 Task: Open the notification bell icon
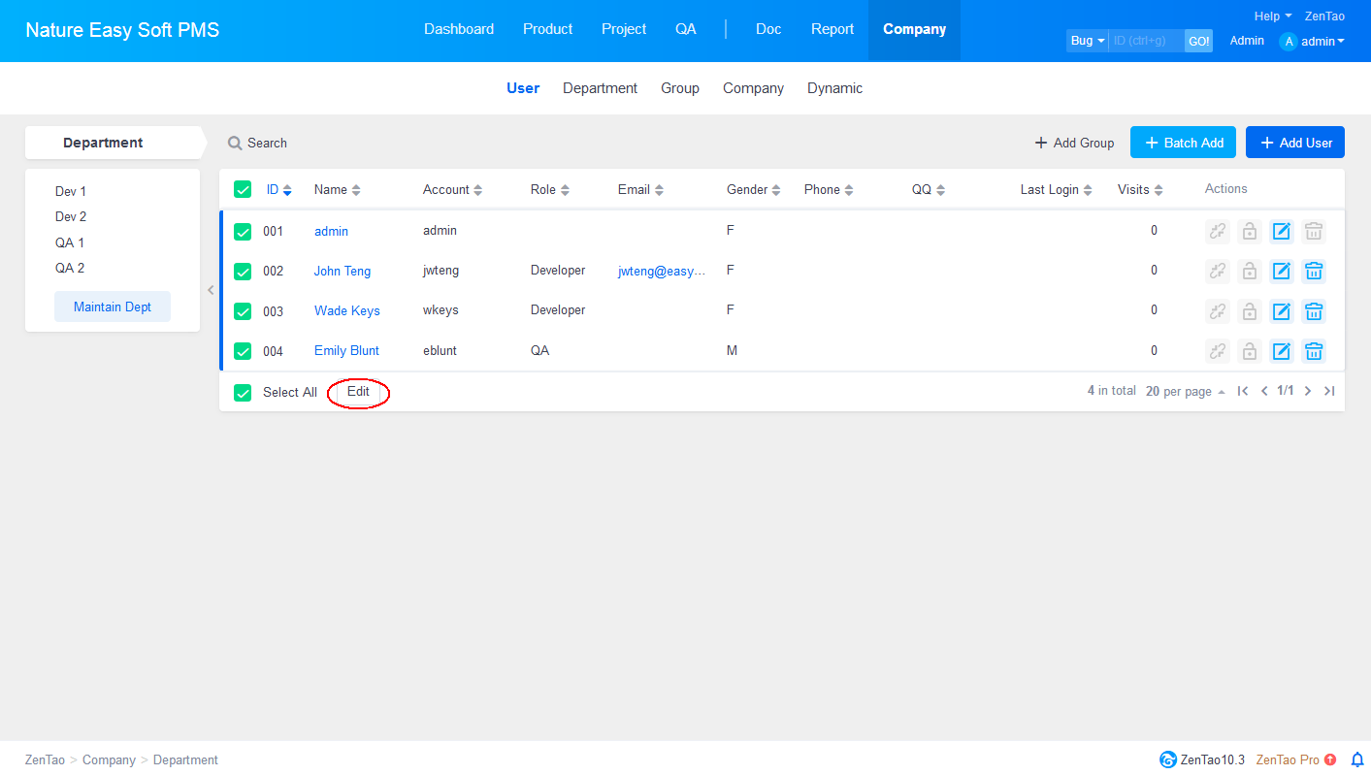point(1357,759)
